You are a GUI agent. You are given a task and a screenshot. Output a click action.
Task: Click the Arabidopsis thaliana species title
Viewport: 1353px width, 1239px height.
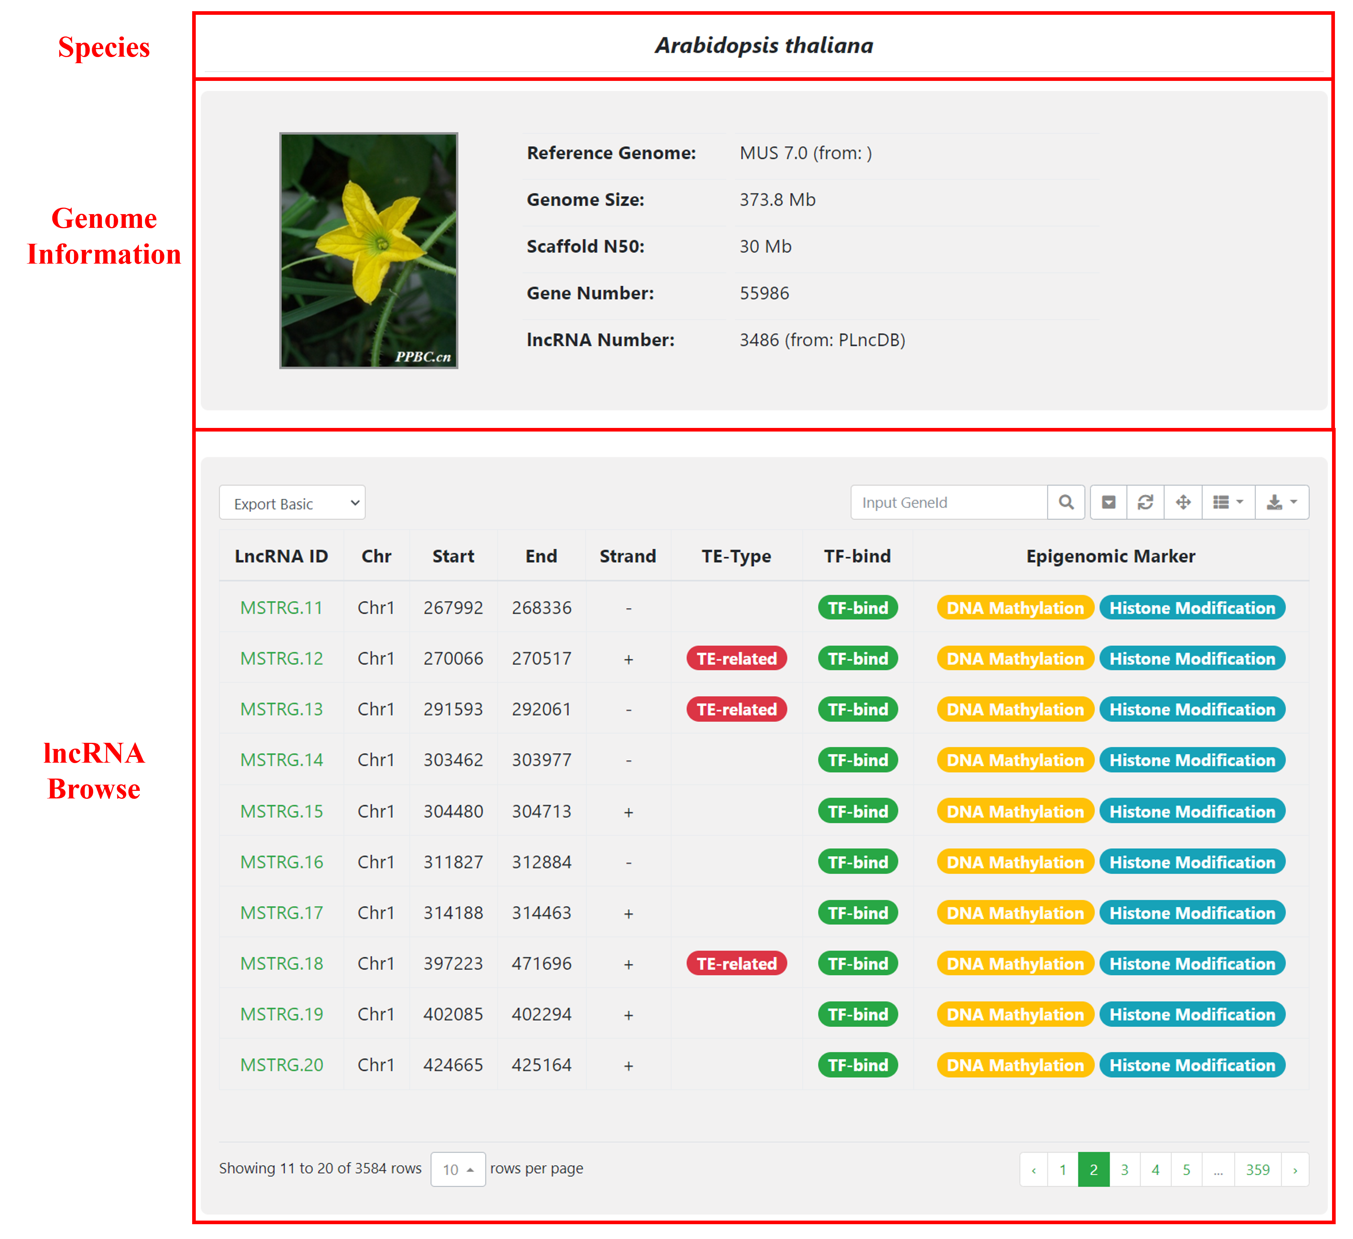click(x=764, y=46)
